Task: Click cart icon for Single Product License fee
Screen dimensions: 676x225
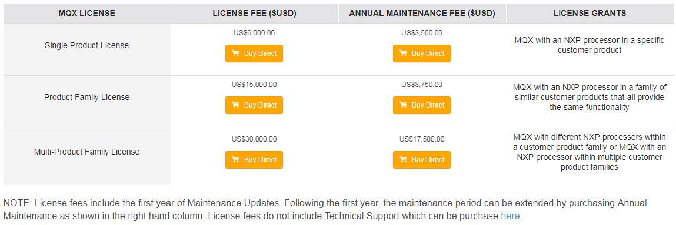Action: point(235,53)
